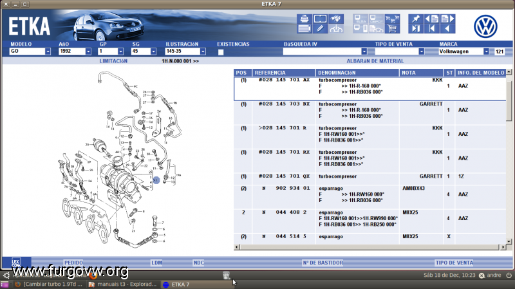
Task: Launch Firefox from the desktop panel icon
Action: click(x=93, y=275)
